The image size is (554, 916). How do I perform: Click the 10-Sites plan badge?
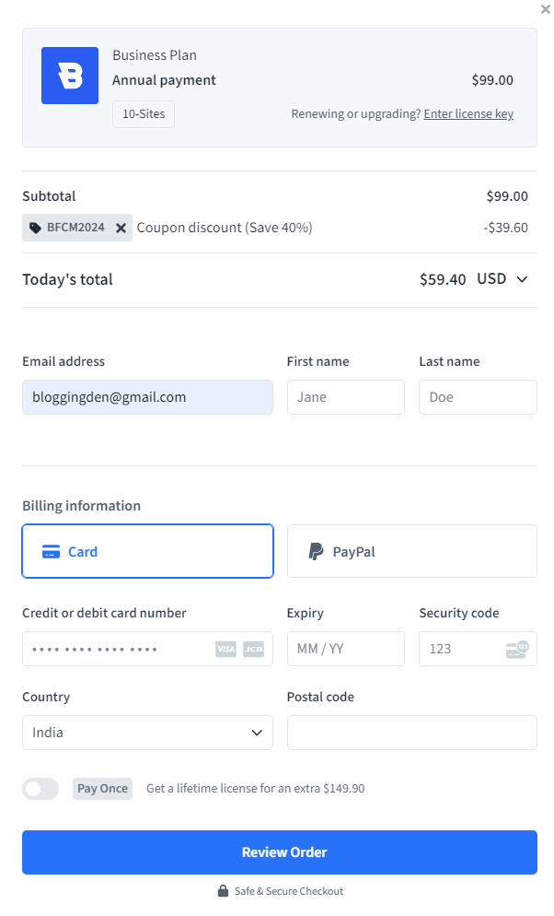pyautogui.click(x=143, y=114)
